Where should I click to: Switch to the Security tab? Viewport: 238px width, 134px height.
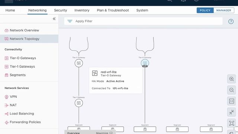(60, 10)
